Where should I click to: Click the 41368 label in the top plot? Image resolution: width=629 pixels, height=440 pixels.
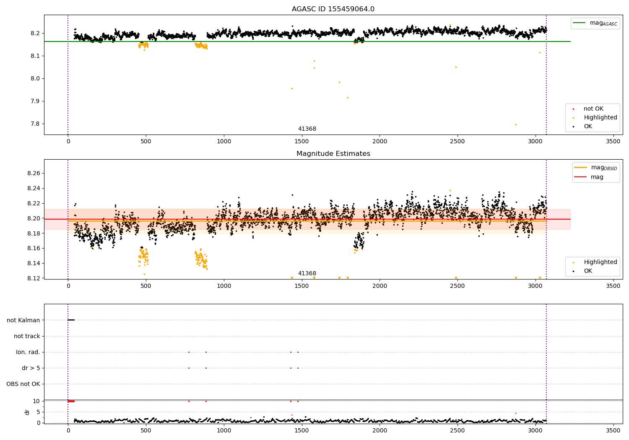point(307,129)
